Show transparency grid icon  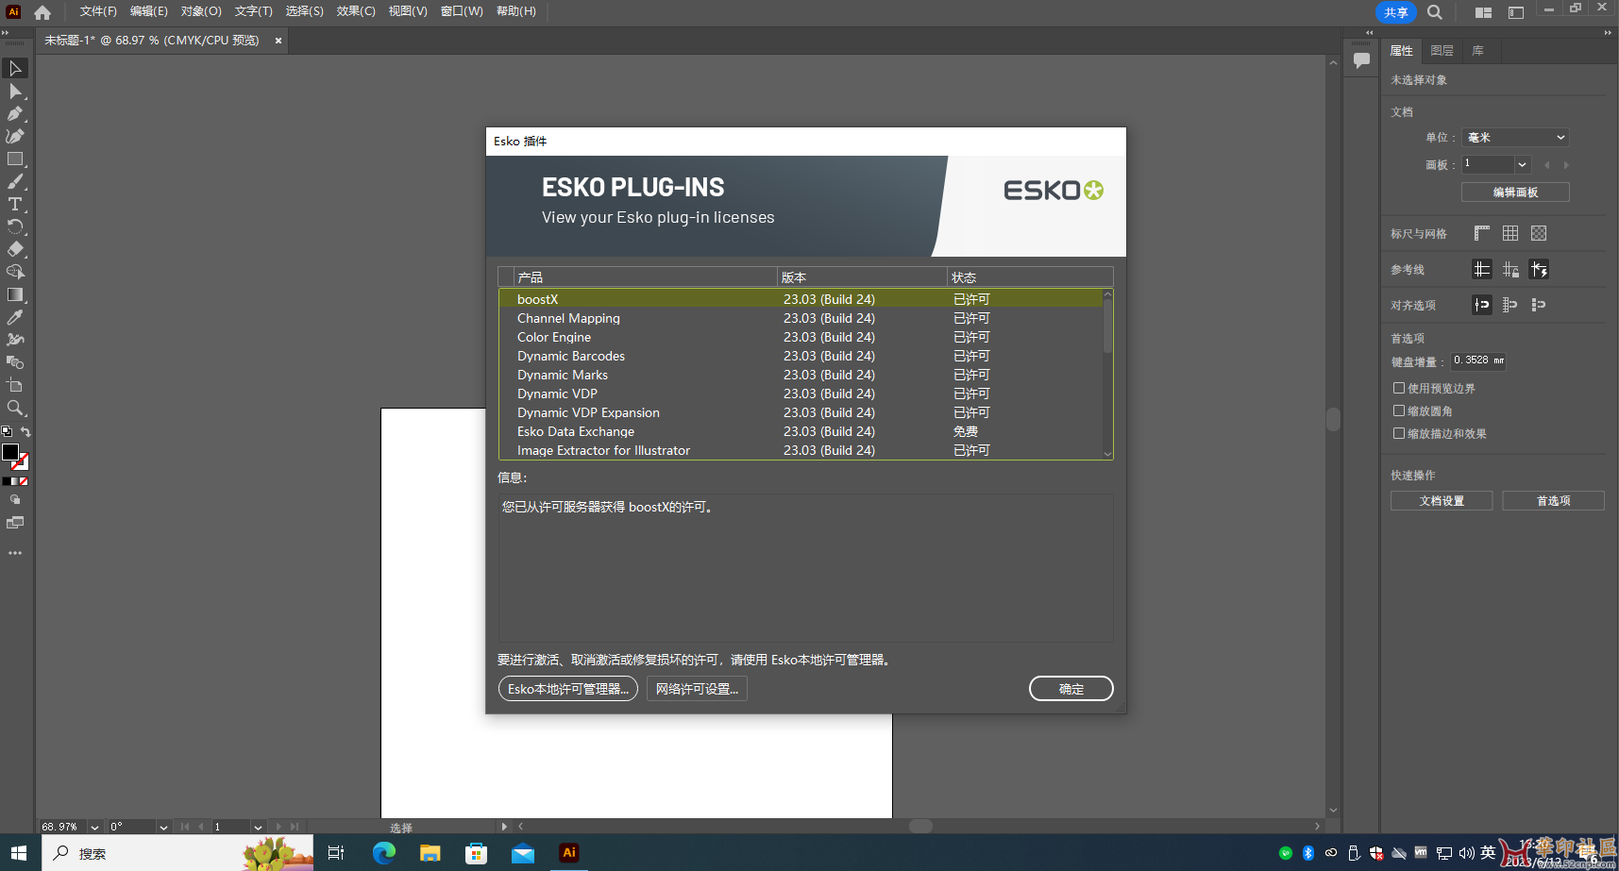coord(1539,233)
